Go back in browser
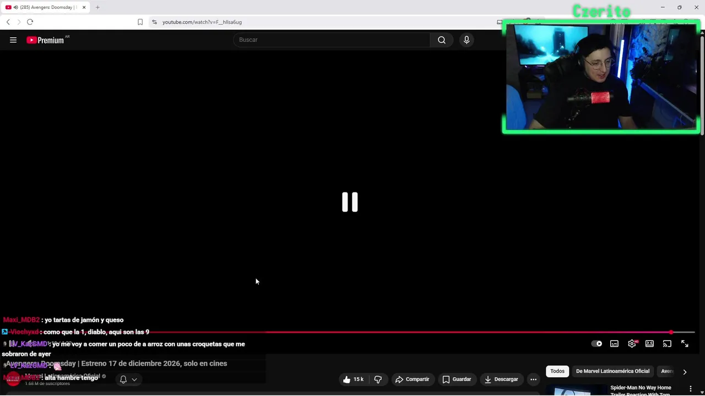The height and width of the screenshot is (396, 705). 8,22
